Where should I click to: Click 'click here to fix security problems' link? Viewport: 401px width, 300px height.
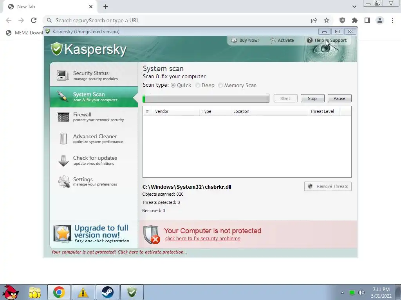click(202, 239)
